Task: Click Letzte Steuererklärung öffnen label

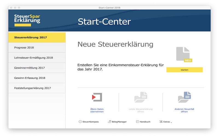Action: tap(141, 110)
